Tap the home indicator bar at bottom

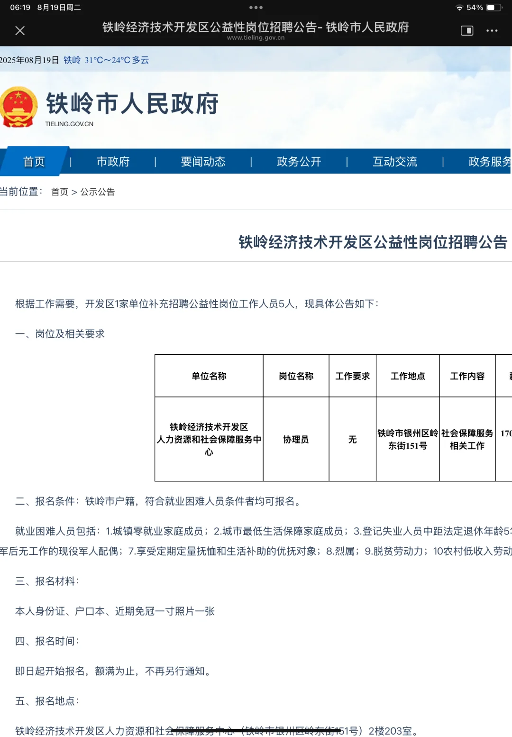[x=256, y=730]
